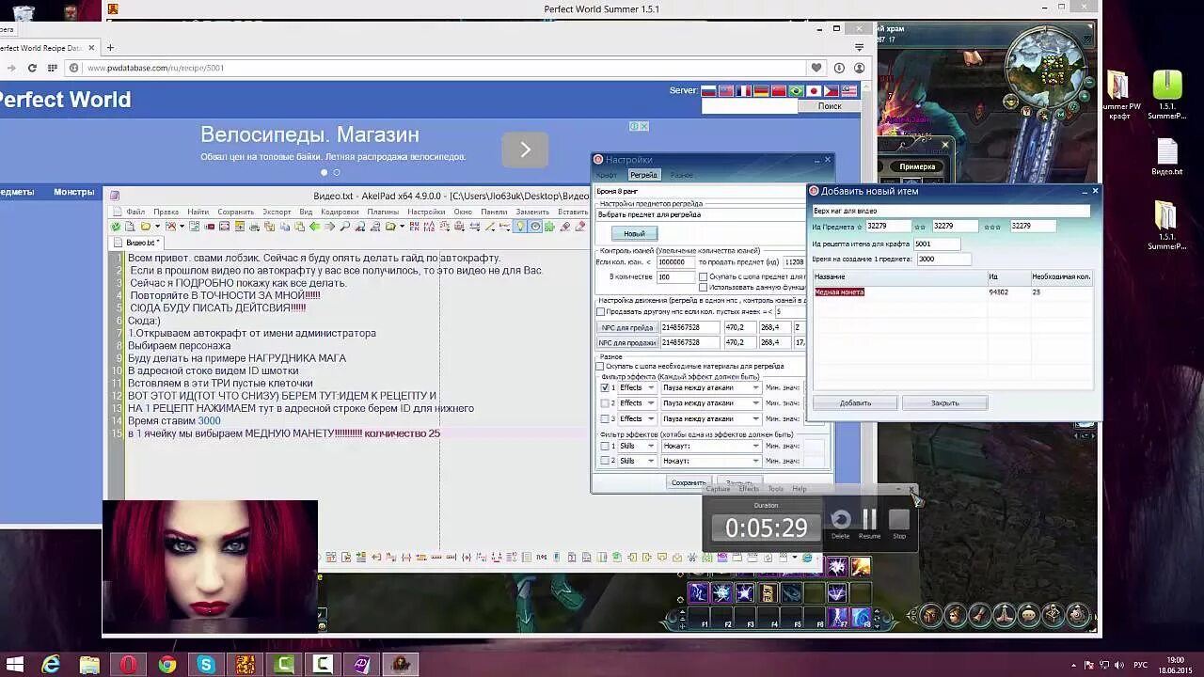Click the 'NPC для грейда' button
1204x677 pixels.
(627, 327)
